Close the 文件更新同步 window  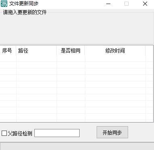point(145,4)
